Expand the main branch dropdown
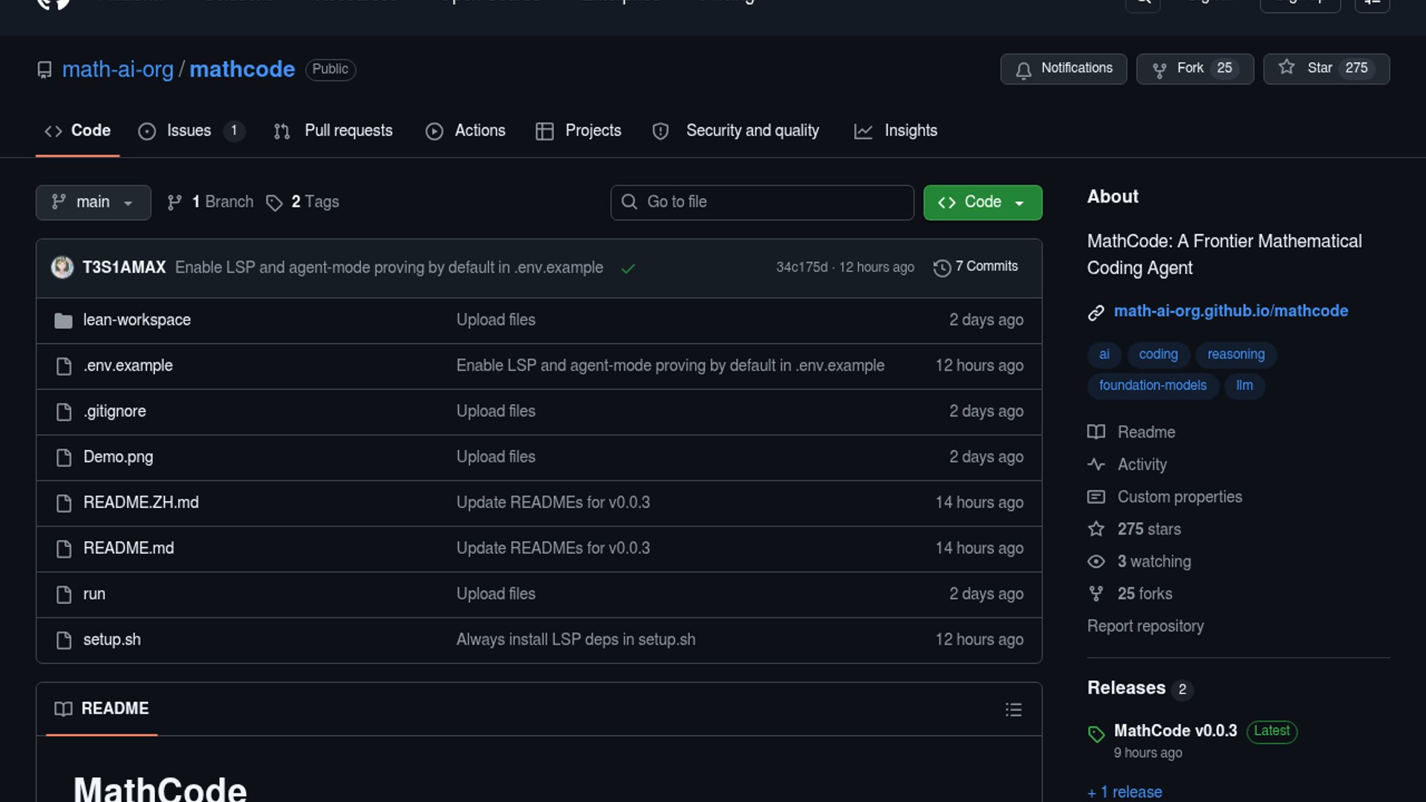Screen dimensions: 1426x802 click(93, 202)
